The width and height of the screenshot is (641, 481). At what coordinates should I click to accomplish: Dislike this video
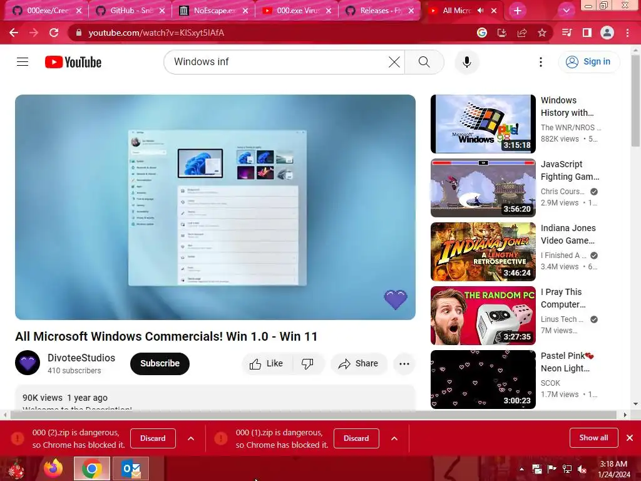pyautogui.click(x=307, y=364)
